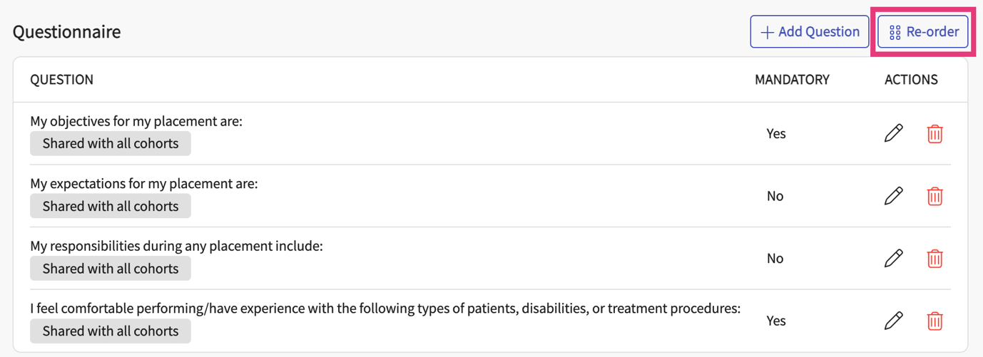Edit the 'My objectives for my placement' question
The height and width of the screenshot is (357, 983).
tap(893, 133)
